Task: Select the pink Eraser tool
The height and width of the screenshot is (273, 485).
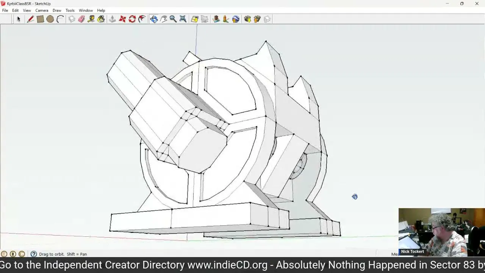Action: click(x=81, y=19)
